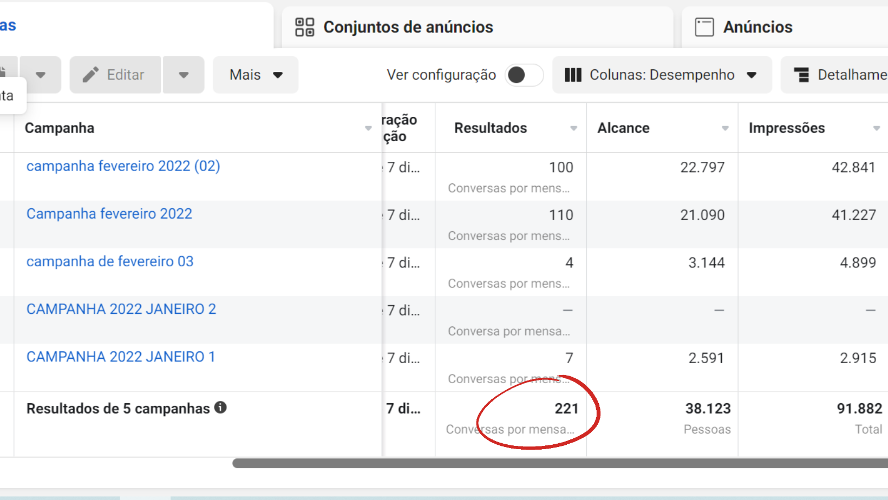Open Alcance column header arrow
888x500 pixels.
725,128
